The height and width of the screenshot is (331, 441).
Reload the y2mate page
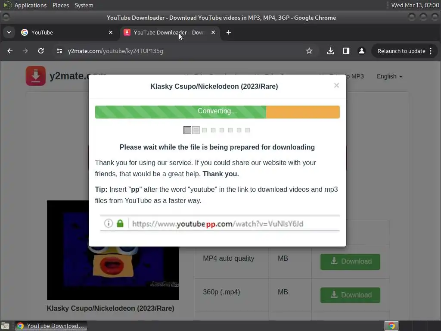(x=41, y=51)
